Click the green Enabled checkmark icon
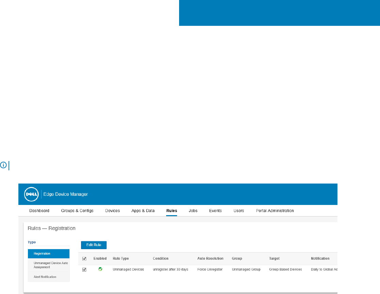Viewport: 380px width, 294px height. click(100, 269)
